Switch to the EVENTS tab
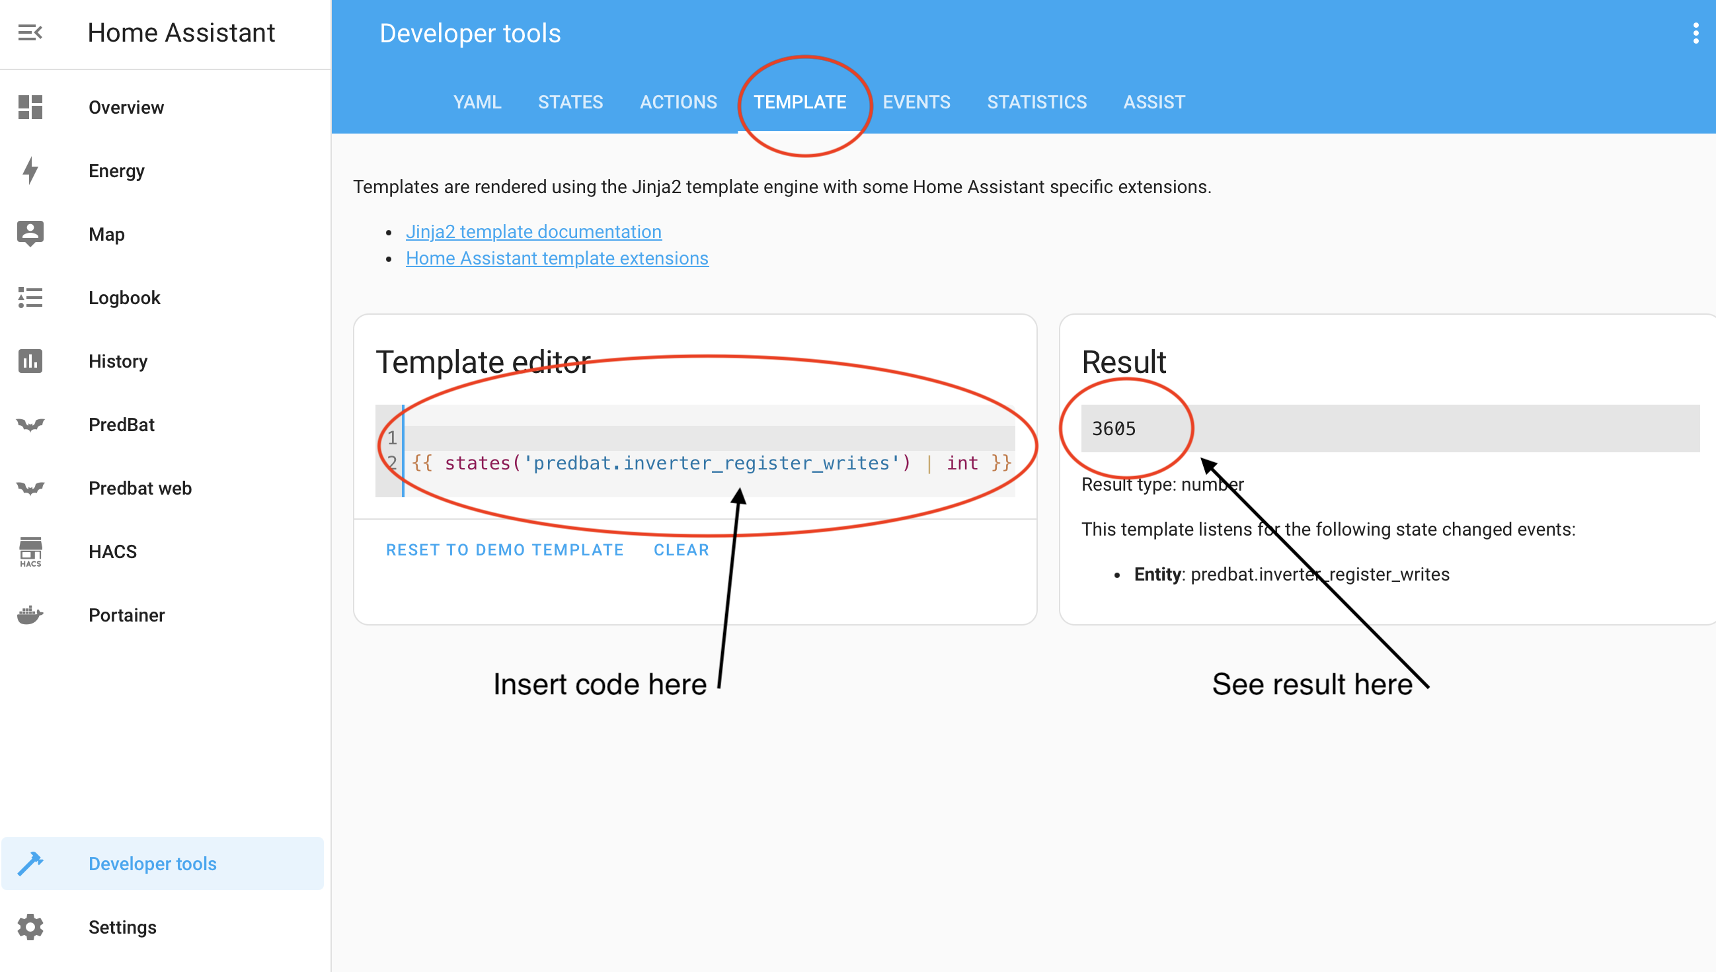 tap(916, 102)
